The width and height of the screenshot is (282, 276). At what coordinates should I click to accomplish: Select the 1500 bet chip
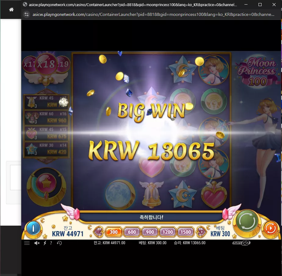click(x=186, y=232)
